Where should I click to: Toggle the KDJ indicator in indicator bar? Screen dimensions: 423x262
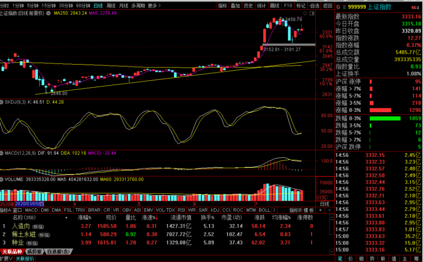215,210
